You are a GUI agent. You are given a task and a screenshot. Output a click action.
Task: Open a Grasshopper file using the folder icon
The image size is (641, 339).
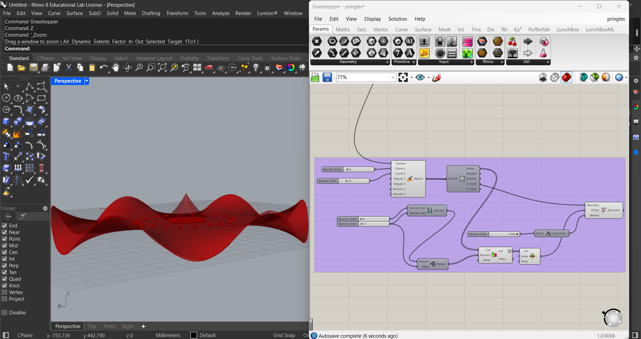(x=315, y=77)
